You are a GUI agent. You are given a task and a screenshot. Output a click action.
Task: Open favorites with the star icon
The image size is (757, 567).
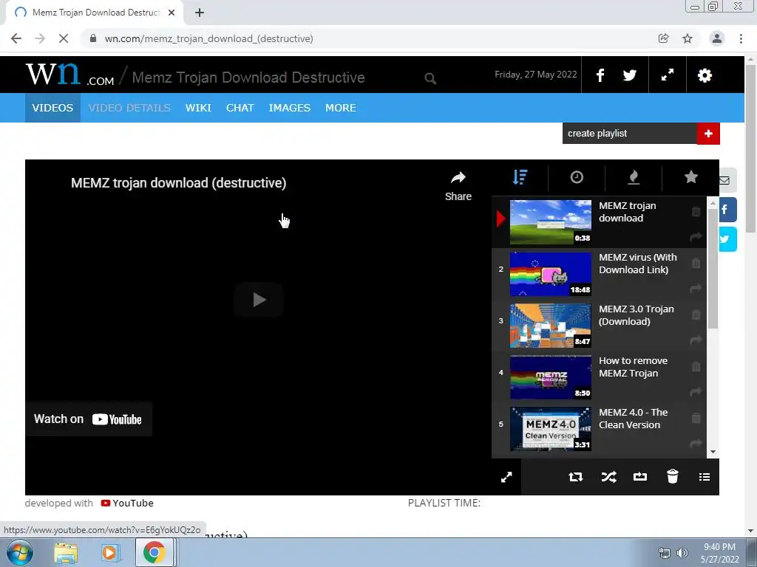[x=691, y=176]
